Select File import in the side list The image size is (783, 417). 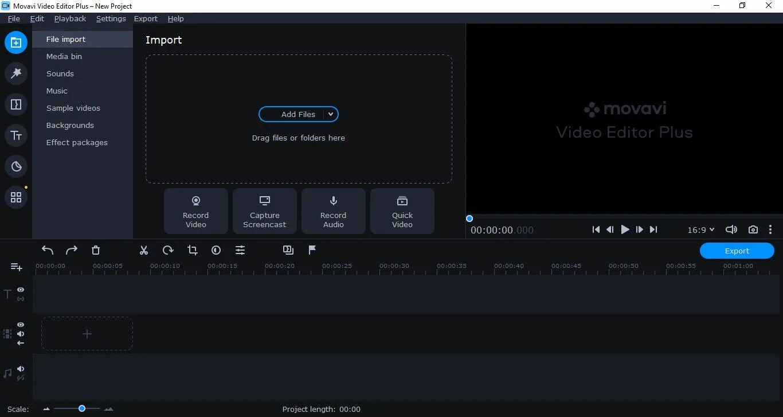point(83,39)
